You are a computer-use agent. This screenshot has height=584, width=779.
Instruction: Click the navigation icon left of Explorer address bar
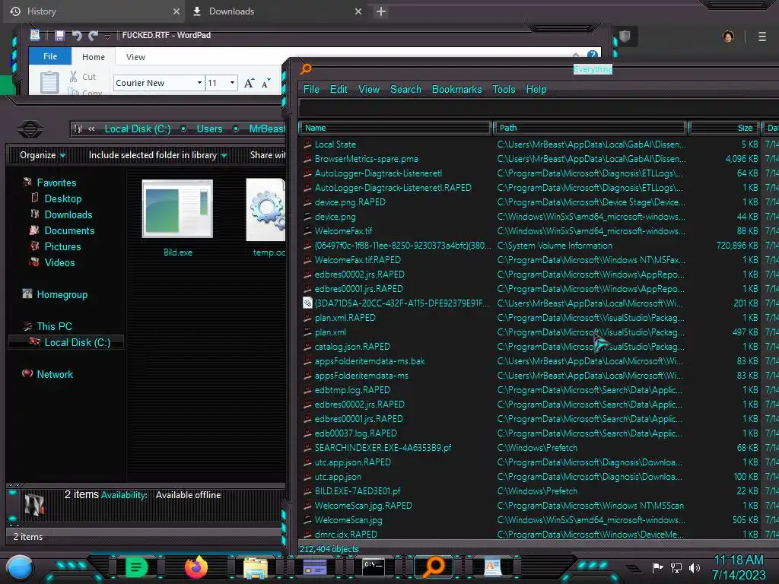(30, 129)
